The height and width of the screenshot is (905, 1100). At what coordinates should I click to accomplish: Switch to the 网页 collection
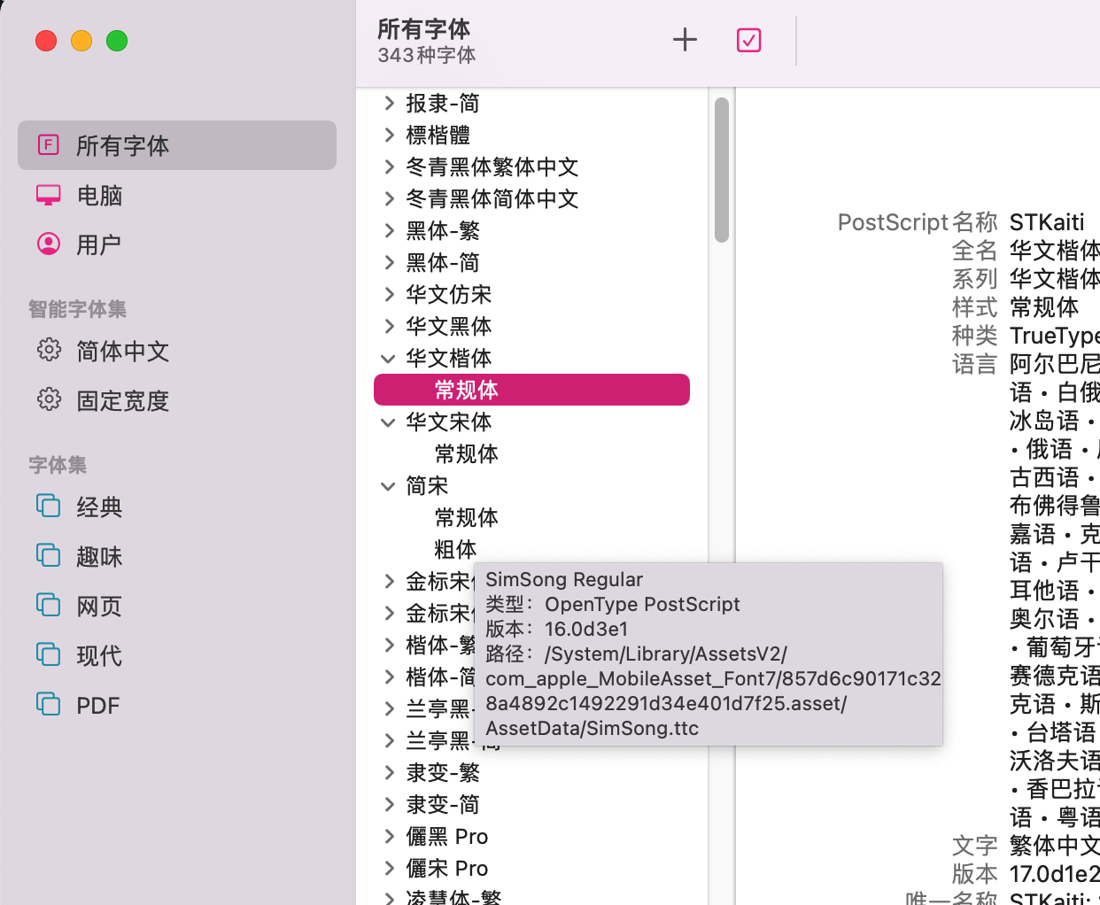pyautogui.click(x=98, y=606)
